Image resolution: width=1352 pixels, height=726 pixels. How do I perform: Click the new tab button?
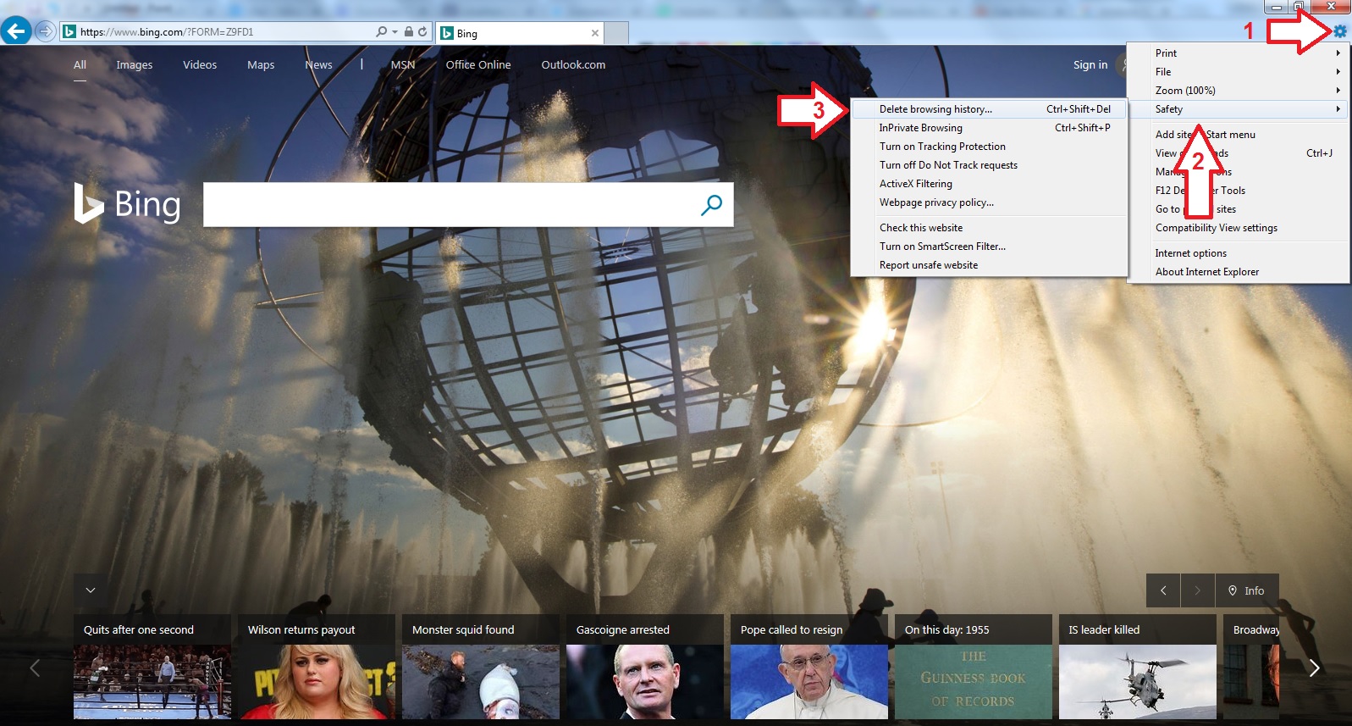point(617,33)
